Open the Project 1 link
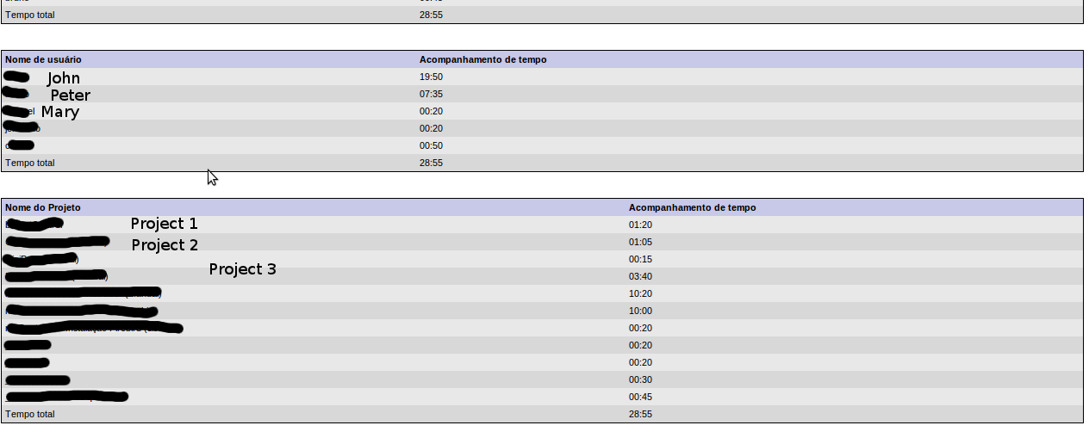The height and width of the screenshot is (444, 1089). click(34, 225)
